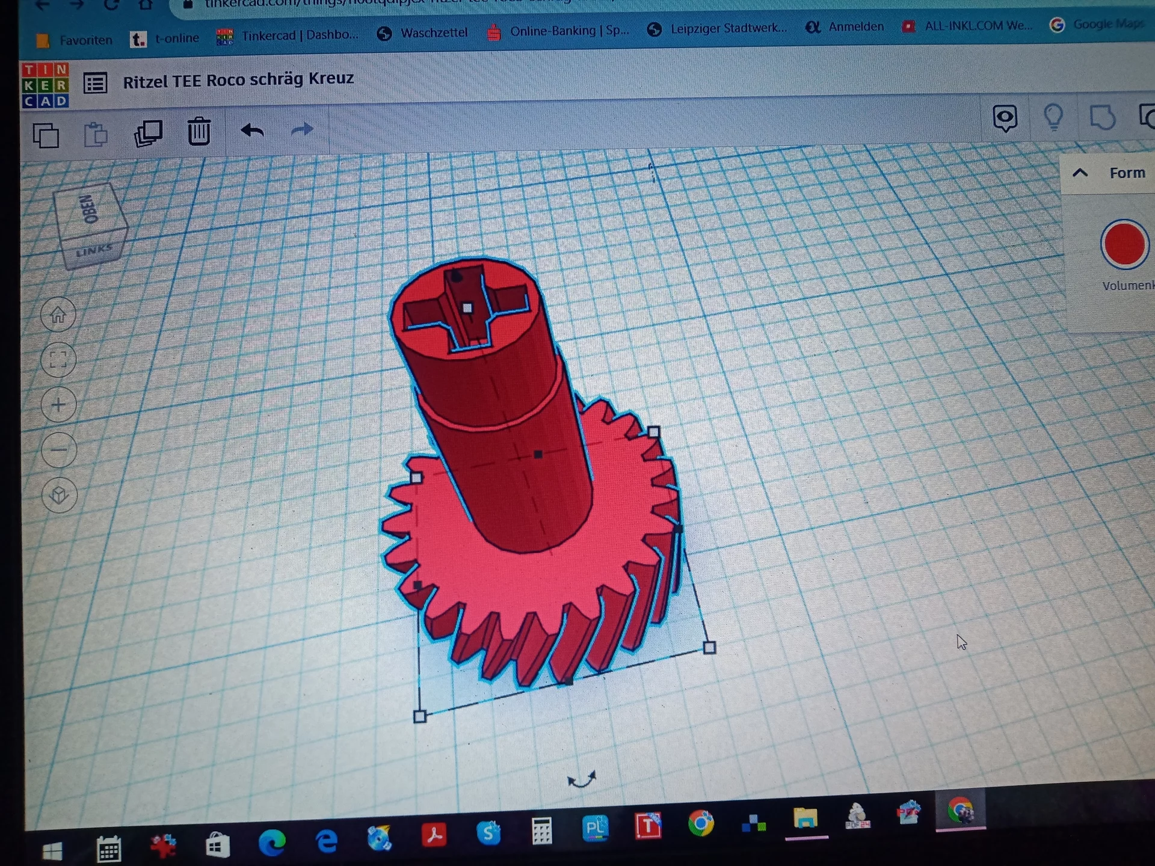Click the Paste clipboard icon
This screenshot has width=1155, height=866.
point(95,134)
